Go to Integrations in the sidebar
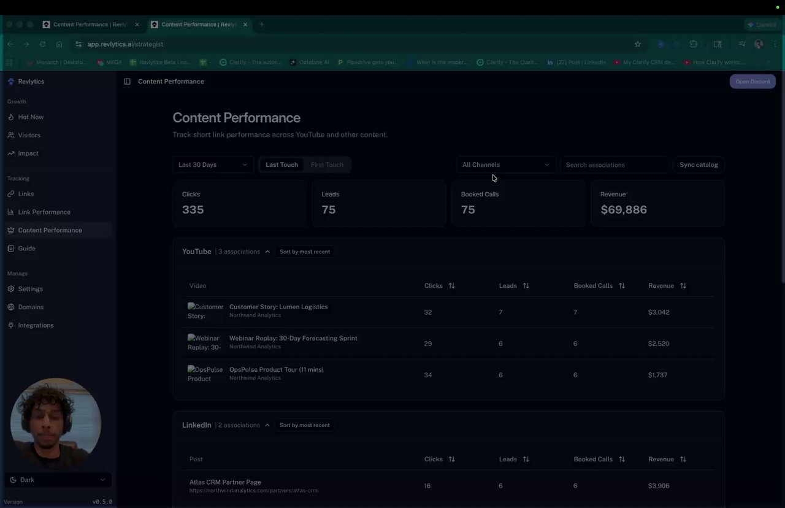Viewport: 785px width, 508px height. (36, 325)
